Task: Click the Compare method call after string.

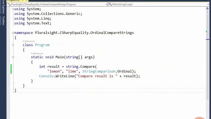Action: click(x=87, y=66)
